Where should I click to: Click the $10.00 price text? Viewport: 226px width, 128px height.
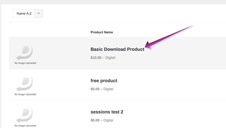click(96, 58)
